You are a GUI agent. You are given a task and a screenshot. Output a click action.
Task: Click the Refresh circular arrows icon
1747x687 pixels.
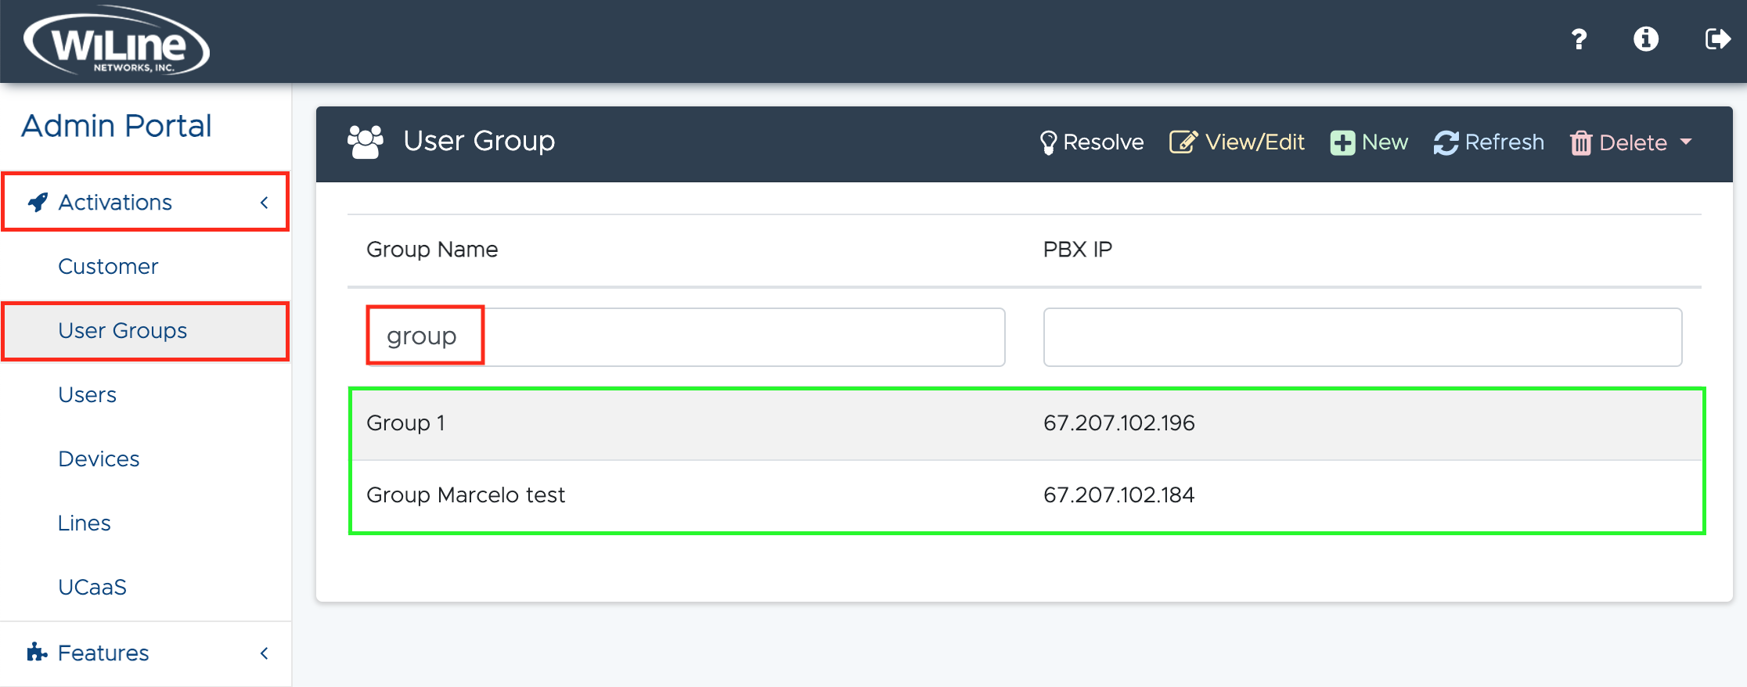(x=1446, y=142)
